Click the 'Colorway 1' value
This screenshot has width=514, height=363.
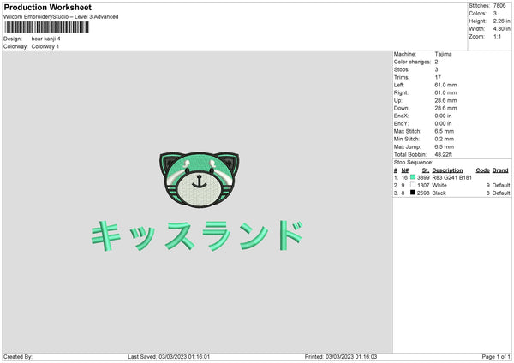click(45, 46)
